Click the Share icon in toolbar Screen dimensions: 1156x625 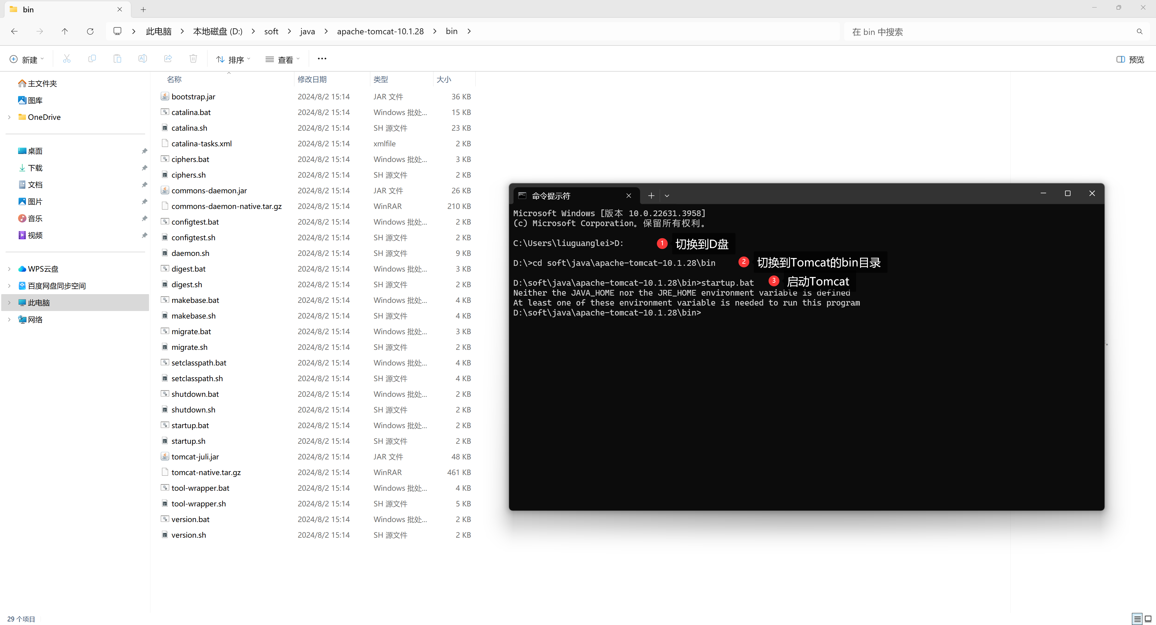click(168, 59)
